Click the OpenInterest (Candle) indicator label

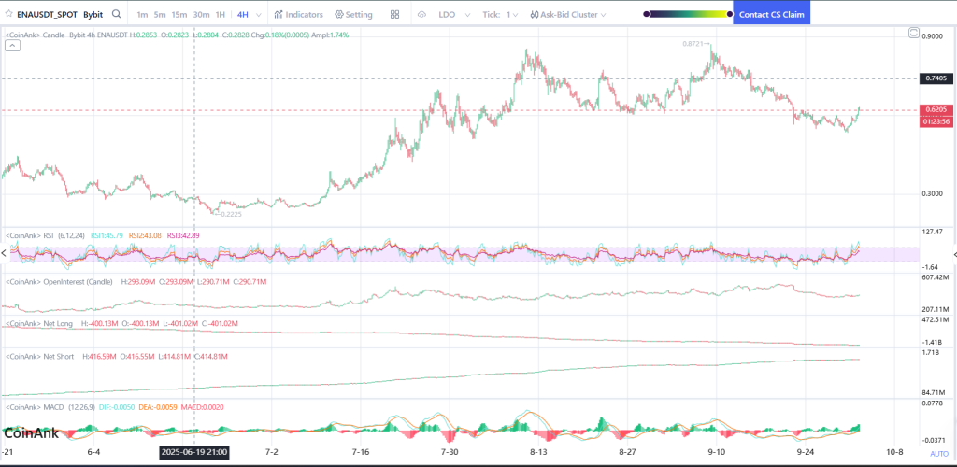coord(59,282)
